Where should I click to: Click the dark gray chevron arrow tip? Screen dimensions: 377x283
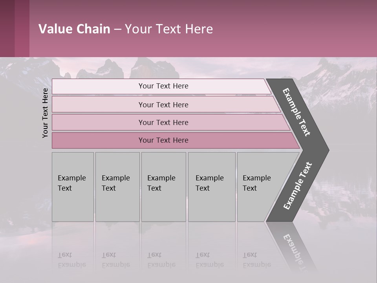pyautogui.click(x=320, y=150)
